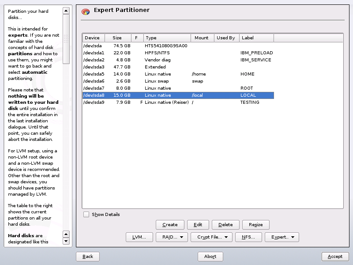Click the Vendor diag type cell
Image resolution: width=353 pixels, height=265 pixels.
(158, 60)
